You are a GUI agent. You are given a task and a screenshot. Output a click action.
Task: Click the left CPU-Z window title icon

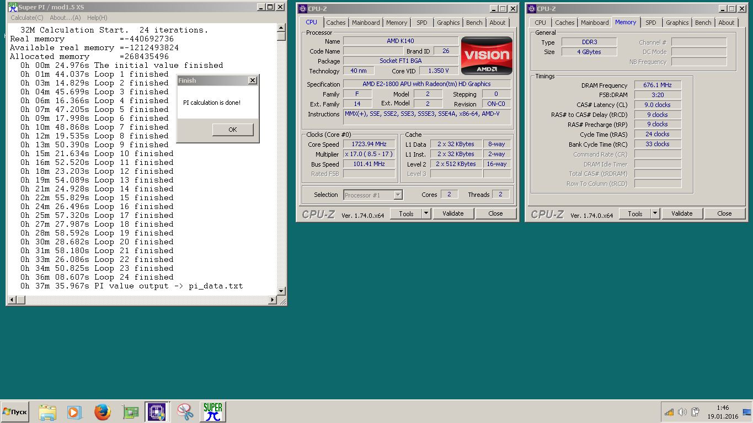[x=302, y=9]
